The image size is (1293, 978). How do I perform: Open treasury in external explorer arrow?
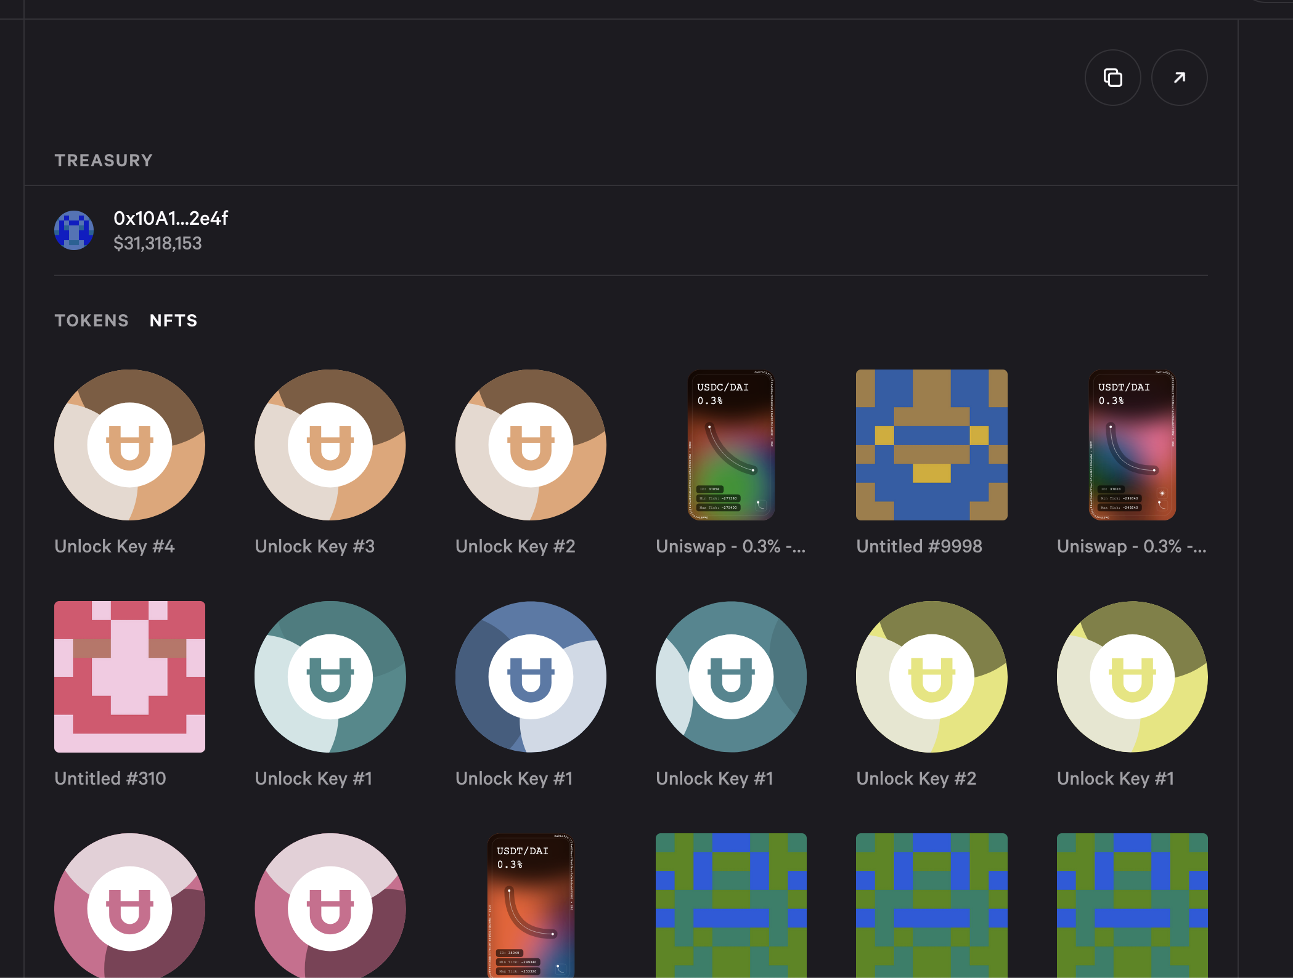click(x=1179, y=78)
